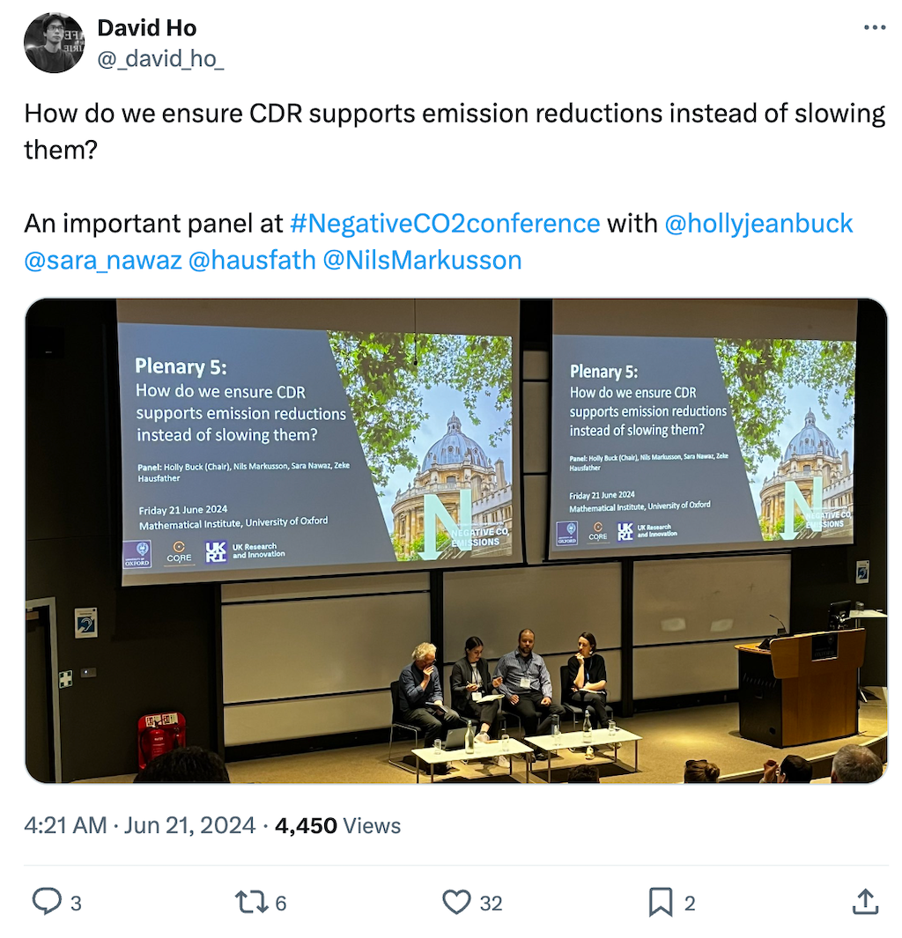Click the reply bubble icon
Viewport: 902px width, 938px height.
pos(46,902)
